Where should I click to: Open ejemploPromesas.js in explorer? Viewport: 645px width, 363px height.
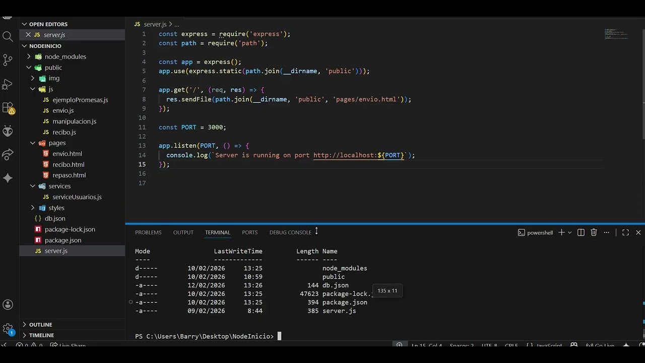point(80,100)
